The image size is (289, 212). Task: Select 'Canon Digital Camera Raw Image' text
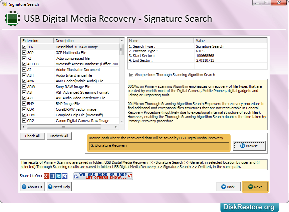point(82,121)
